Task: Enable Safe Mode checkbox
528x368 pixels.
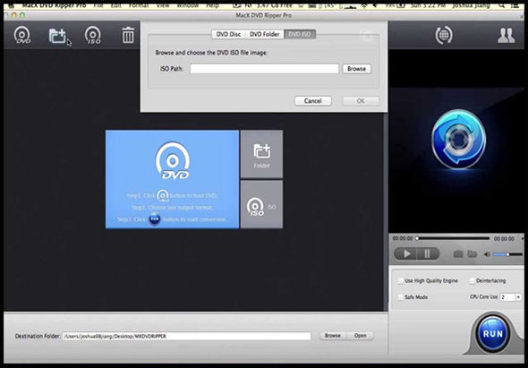Action: pos(401,297)
